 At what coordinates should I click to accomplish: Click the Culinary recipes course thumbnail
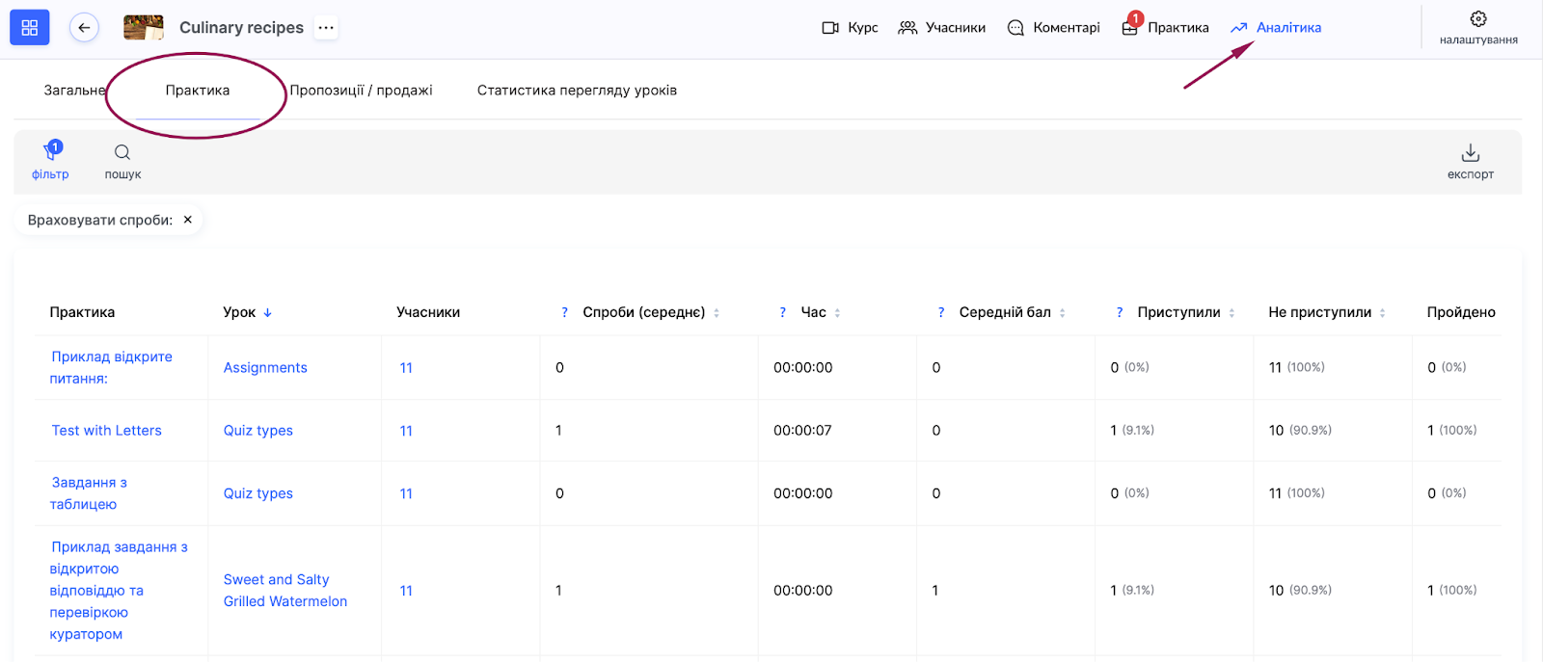pos(144,28)
